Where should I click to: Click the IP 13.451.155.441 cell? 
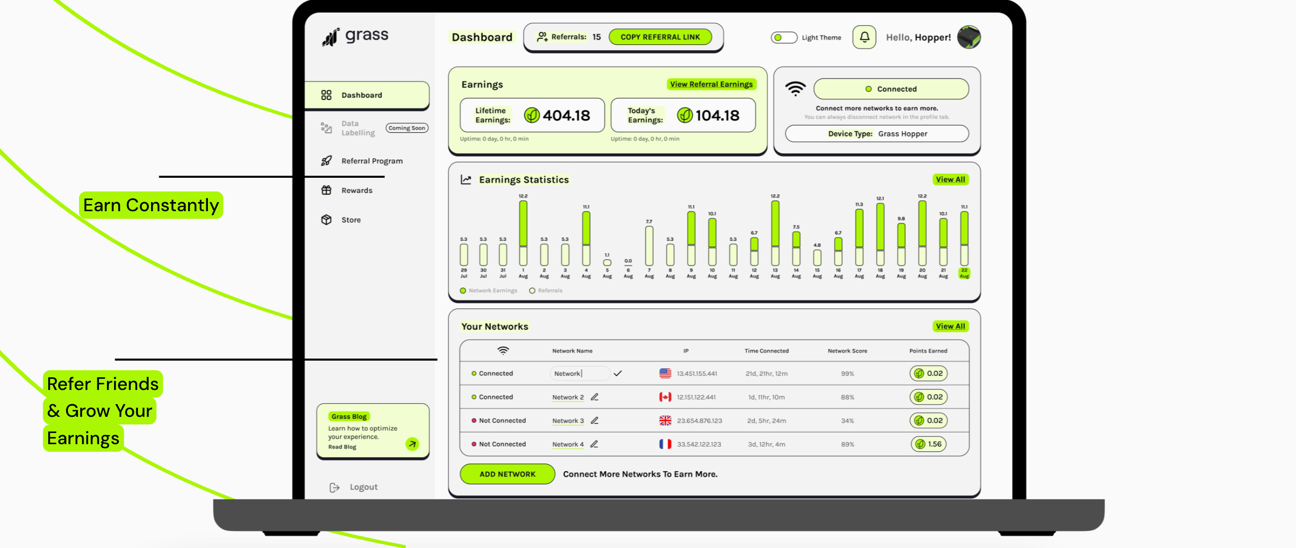[697, 374]
